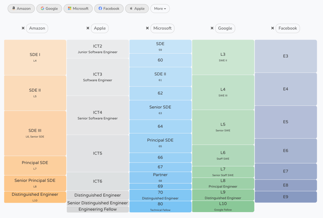Select Apple Distinguished Engineer block
The height and width of the screenshot is (218, 323).
tap(98, 195)
